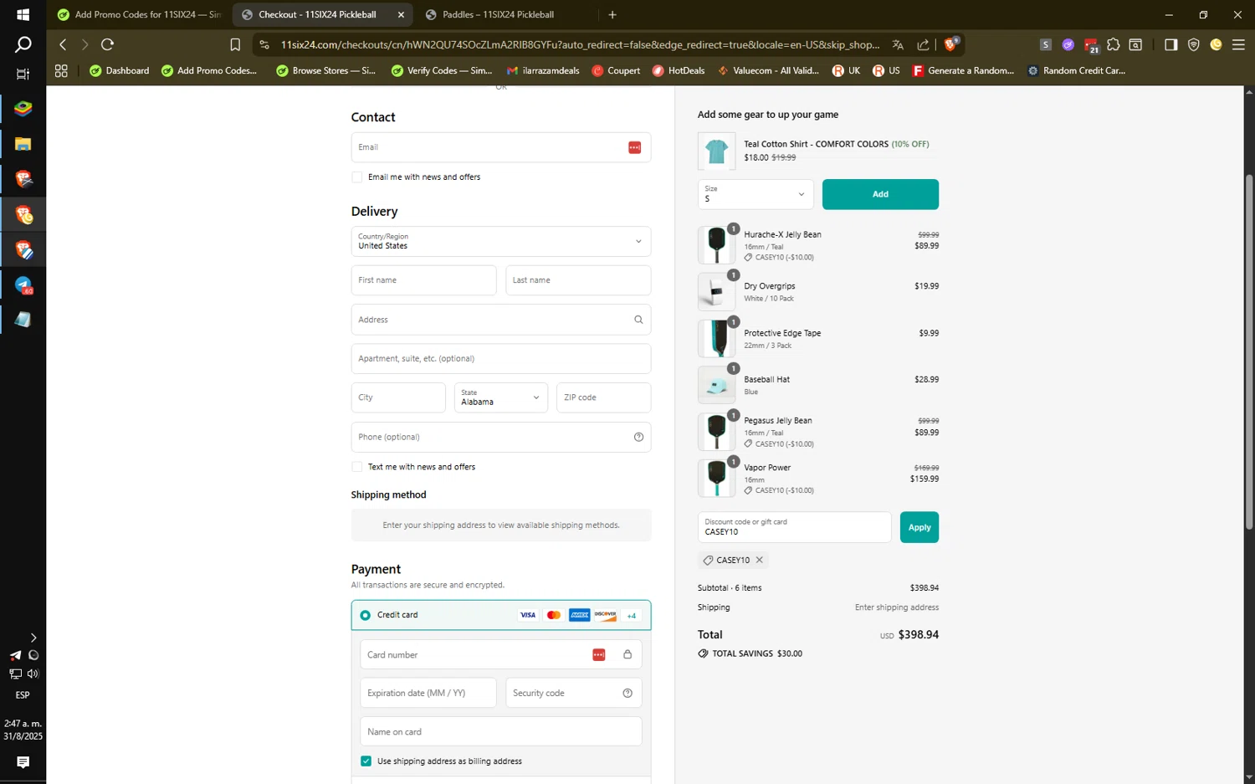Open HotDeals bookmark

pyautogui.click(x=678, y=71)
